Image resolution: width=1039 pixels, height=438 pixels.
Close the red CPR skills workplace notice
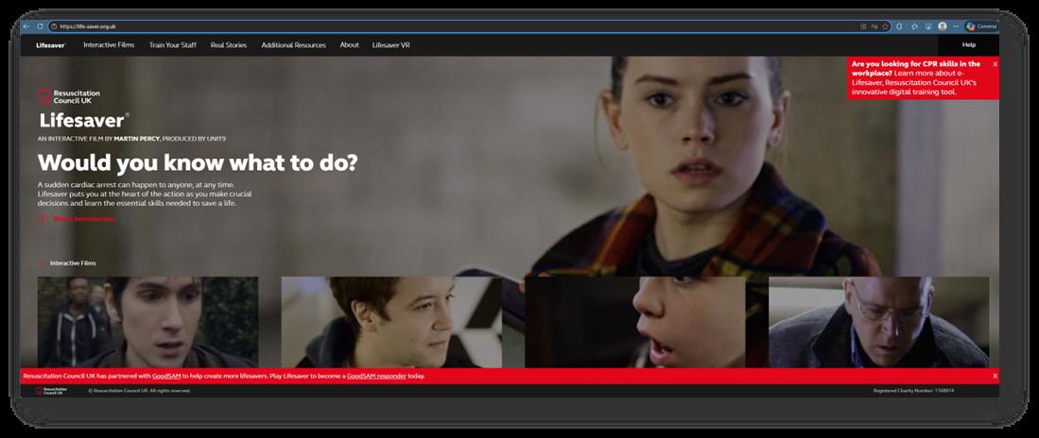point(995,64)
